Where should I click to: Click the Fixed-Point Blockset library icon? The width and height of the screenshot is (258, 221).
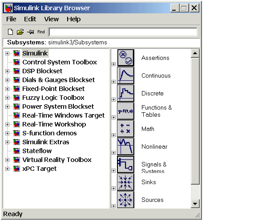[17, 89]
